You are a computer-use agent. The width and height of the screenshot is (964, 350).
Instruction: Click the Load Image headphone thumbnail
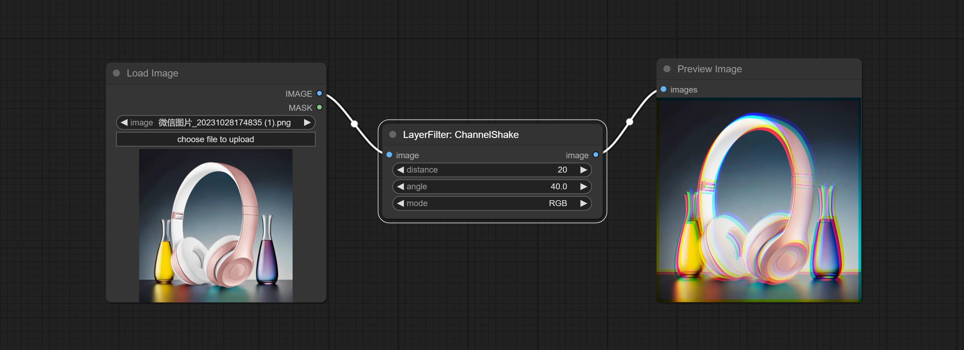216,226
